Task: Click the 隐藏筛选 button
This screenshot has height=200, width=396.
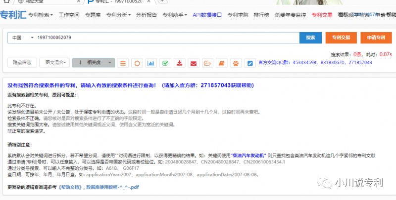Action: tap(22, 63)
